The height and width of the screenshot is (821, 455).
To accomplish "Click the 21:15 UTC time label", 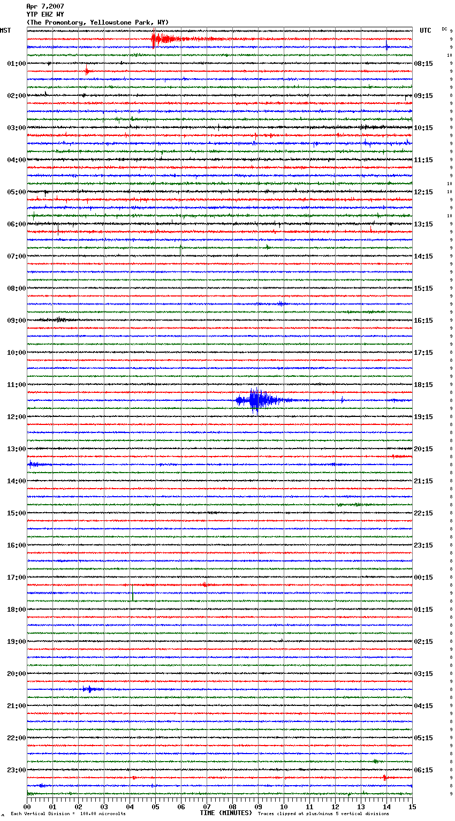I will pyautogui.click(x=423, y=481).
